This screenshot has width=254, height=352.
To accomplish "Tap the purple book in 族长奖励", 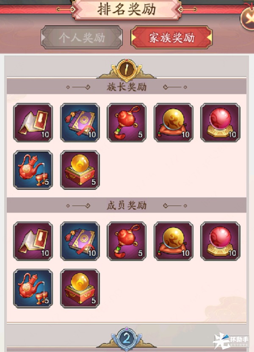I will [80, 122].
